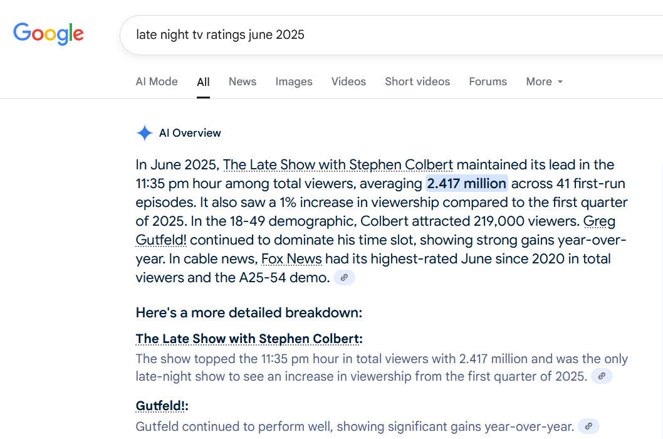Expand the More search filters dropdown
The width and height of the screenshot is (663, 439).
pyautogui.click(x=544, y=82)
